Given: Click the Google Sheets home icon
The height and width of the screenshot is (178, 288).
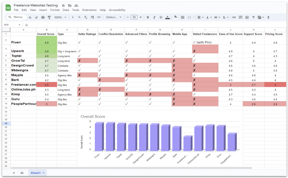Looking at the screenshot, I should point(8,8).
